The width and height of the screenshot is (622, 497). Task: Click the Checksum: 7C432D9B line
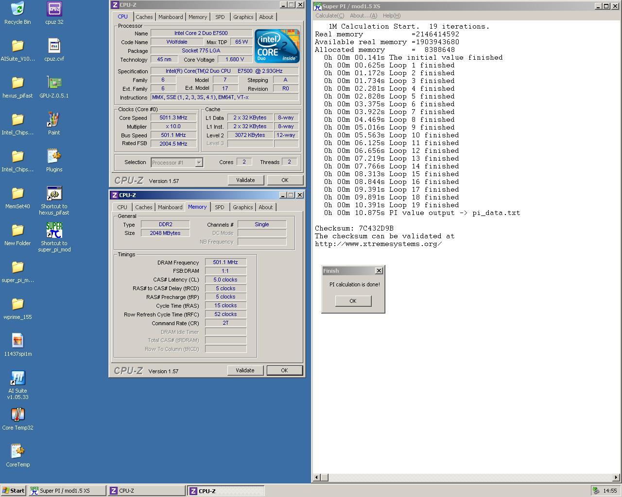pos(354,228)
